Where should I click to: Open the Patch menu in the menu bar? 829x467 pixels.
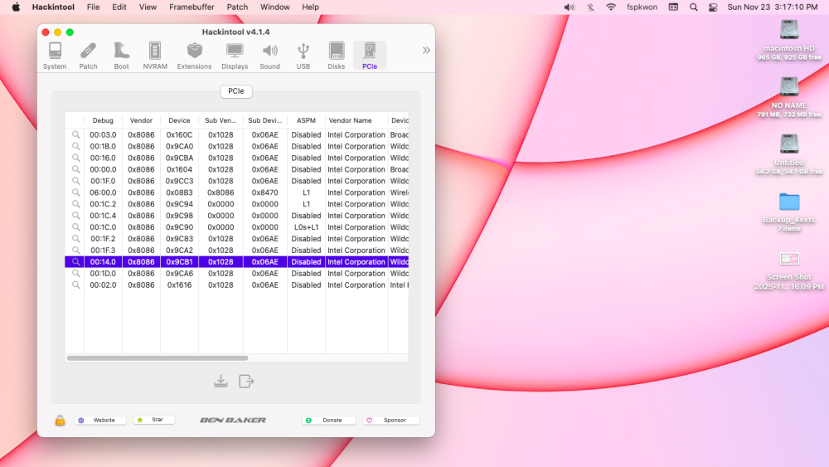coord(237,7)
